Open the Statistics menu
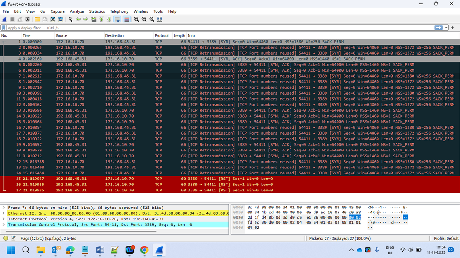Screen dimensions: 460x258 pos(97,11)
